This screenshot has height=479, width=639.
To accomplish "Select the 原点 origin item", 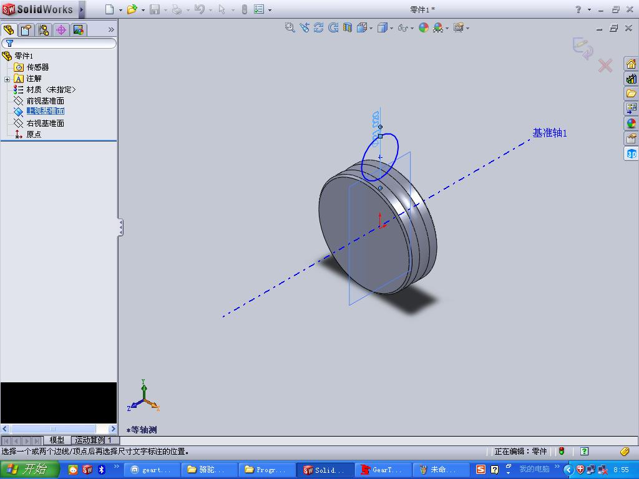I will coord(34,135).
